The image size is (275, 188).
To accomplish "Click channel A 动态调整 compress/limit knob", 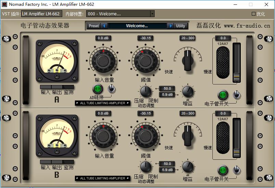I will (146, 92).
